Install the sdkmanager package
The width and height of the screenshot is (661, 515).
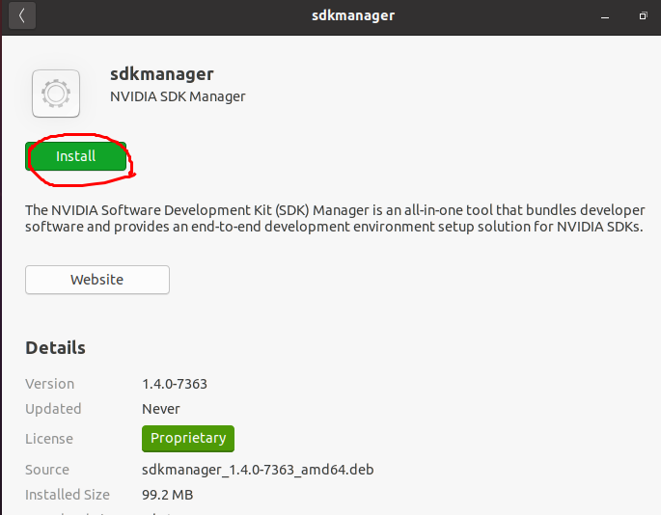[x=76, y=156]
